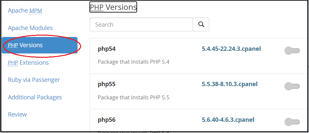Click the PHP Versions page heading
This screenshot has height=133, width=309.
[x=113, y=7]
